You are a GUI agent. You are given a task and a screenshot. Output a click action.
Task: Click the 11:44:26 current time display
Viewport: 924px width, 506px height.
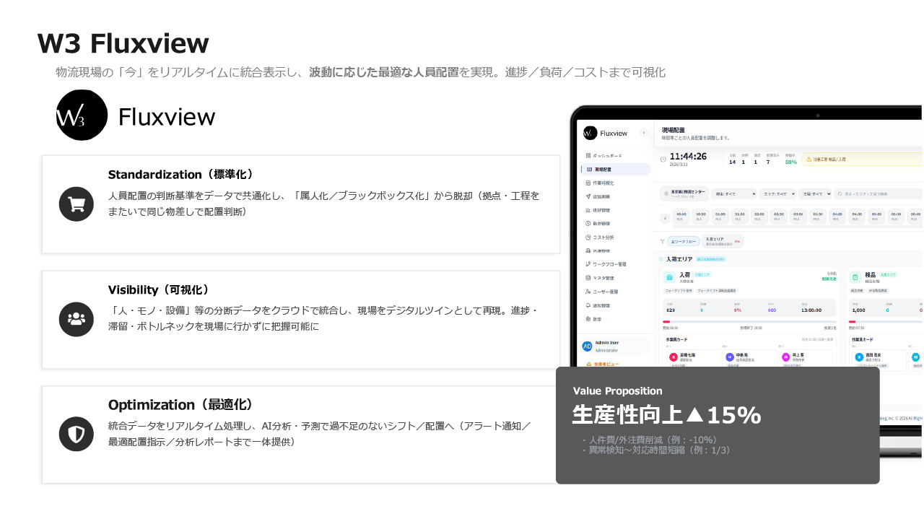[688, 156]
